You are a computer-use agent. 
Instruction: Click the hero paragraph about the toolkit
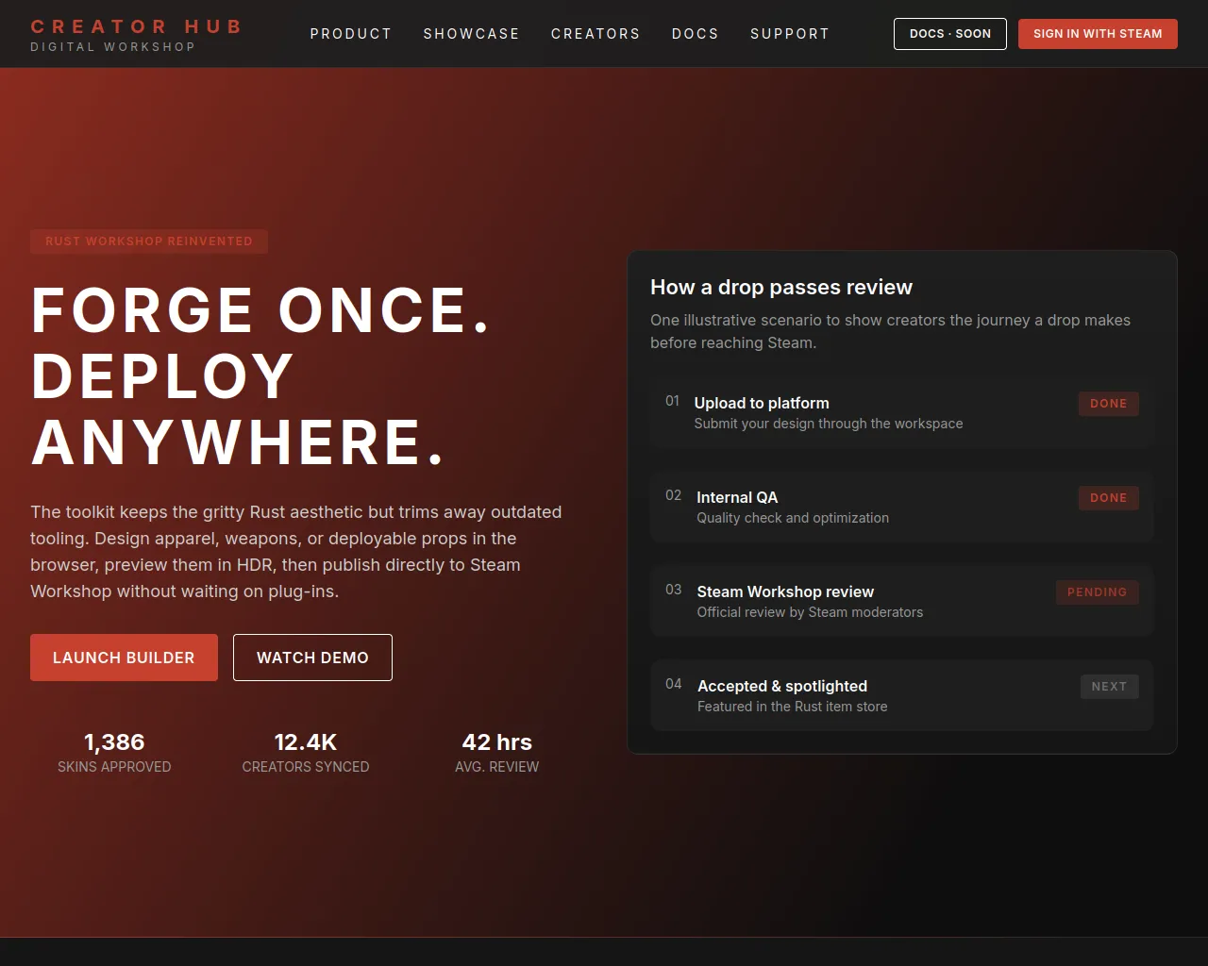click(x=296, y=552)
